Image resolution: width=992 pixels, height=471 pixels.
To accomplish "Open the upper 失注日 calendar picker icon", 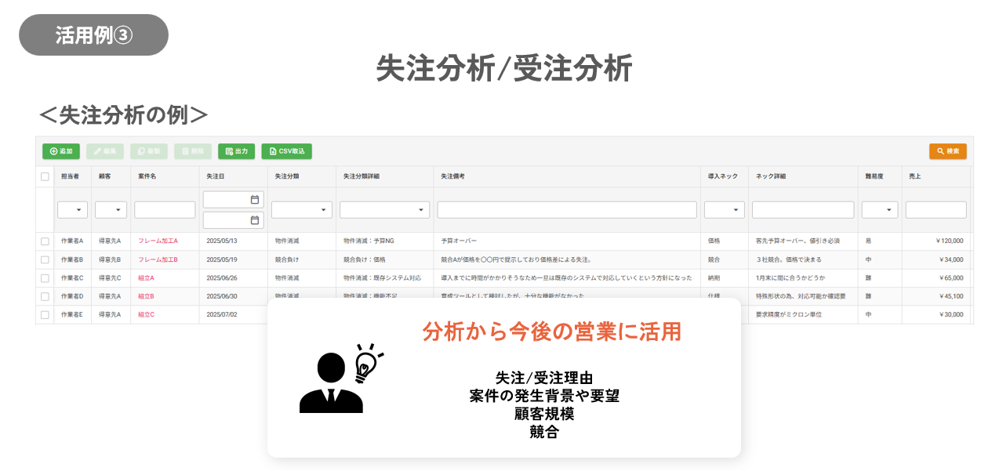I will (x=254, y=200).
